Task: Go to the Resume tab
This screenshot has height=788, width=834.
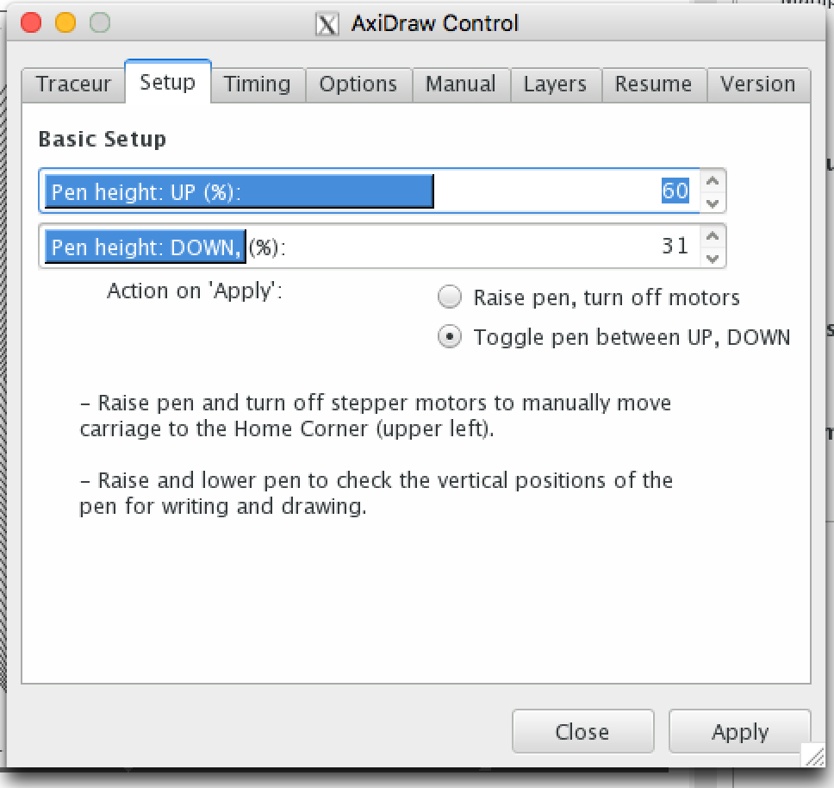Action: [x=654, y=84]
